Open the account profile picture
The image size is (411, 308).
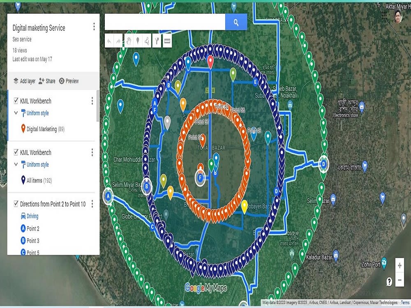[x=398, y=16]
